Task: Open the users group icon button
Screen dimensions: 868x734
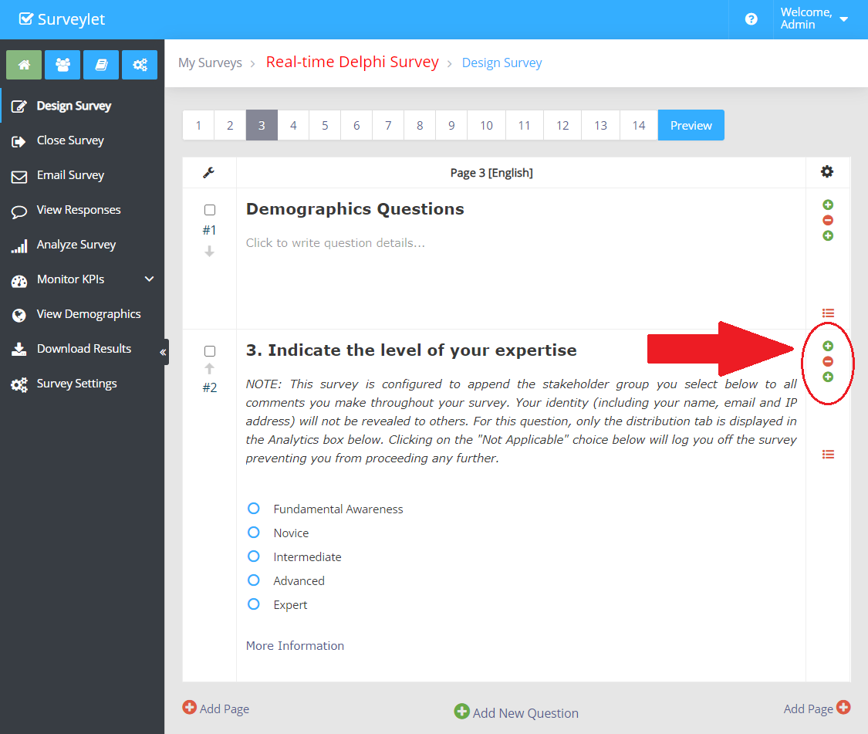Action: point(62,65)
